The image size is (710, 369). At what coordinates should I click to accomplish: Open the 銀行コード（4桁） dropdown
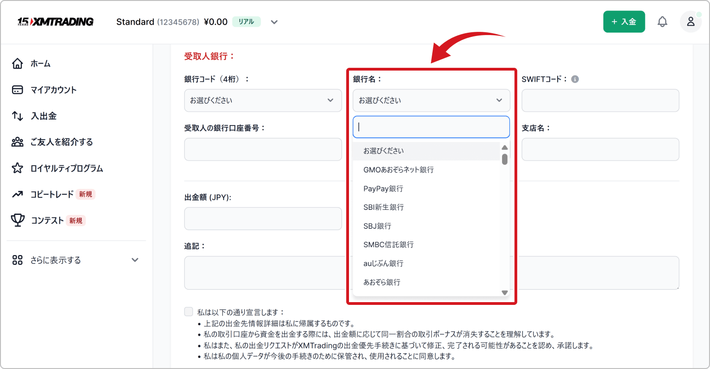pos(263,100)
